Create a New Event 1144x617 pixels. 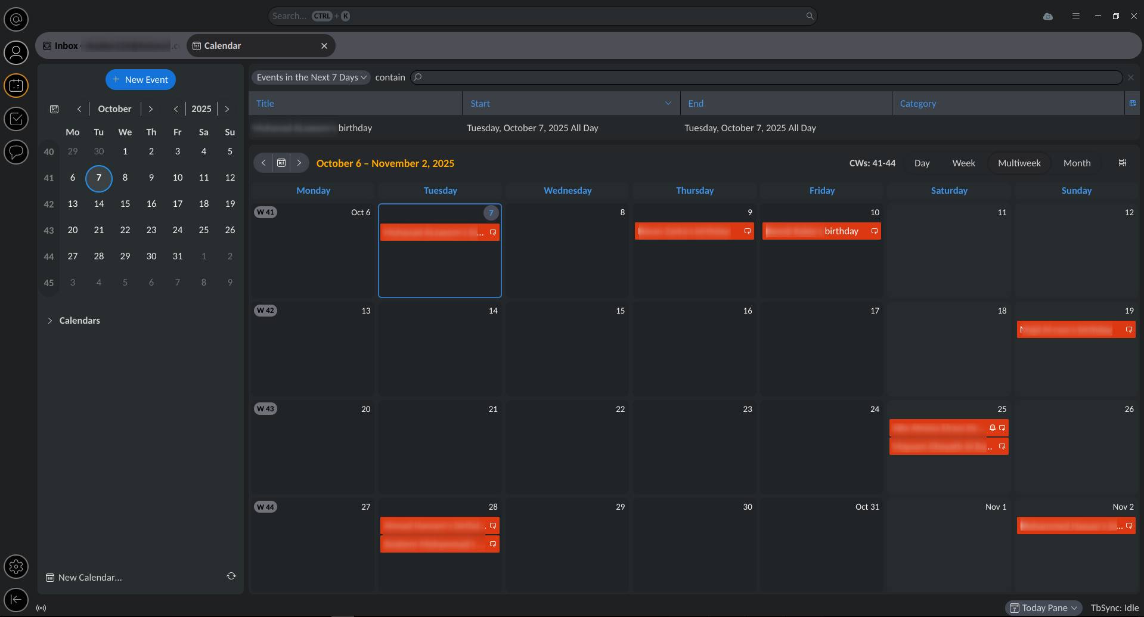[x=141, y=80]
